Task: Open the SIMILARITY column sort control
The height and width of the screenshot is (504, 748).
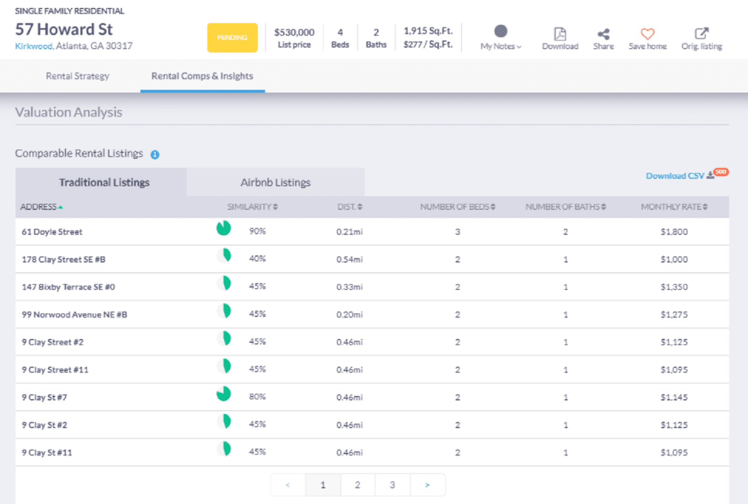Action: 275,206
